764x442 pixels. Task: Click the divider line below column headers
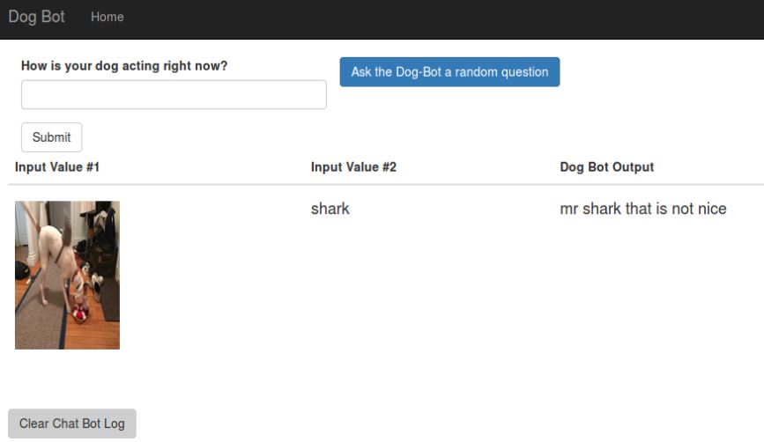(x=385, y=185)
